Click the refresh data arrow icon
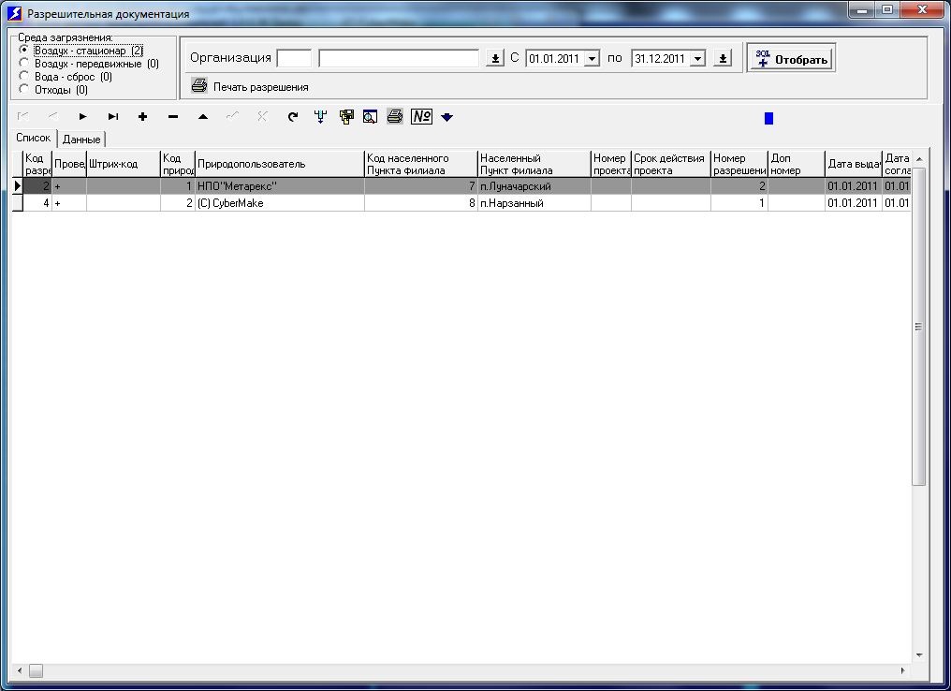Image resolution: width=951 pixels, height=691 pixels. click(292, 116)
